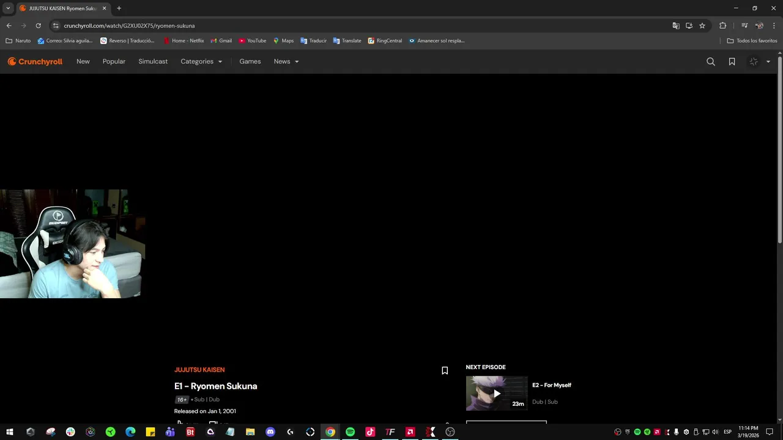
Task: Play the E2 - For Myself thumbnail
Action: [x=496, y=393]
